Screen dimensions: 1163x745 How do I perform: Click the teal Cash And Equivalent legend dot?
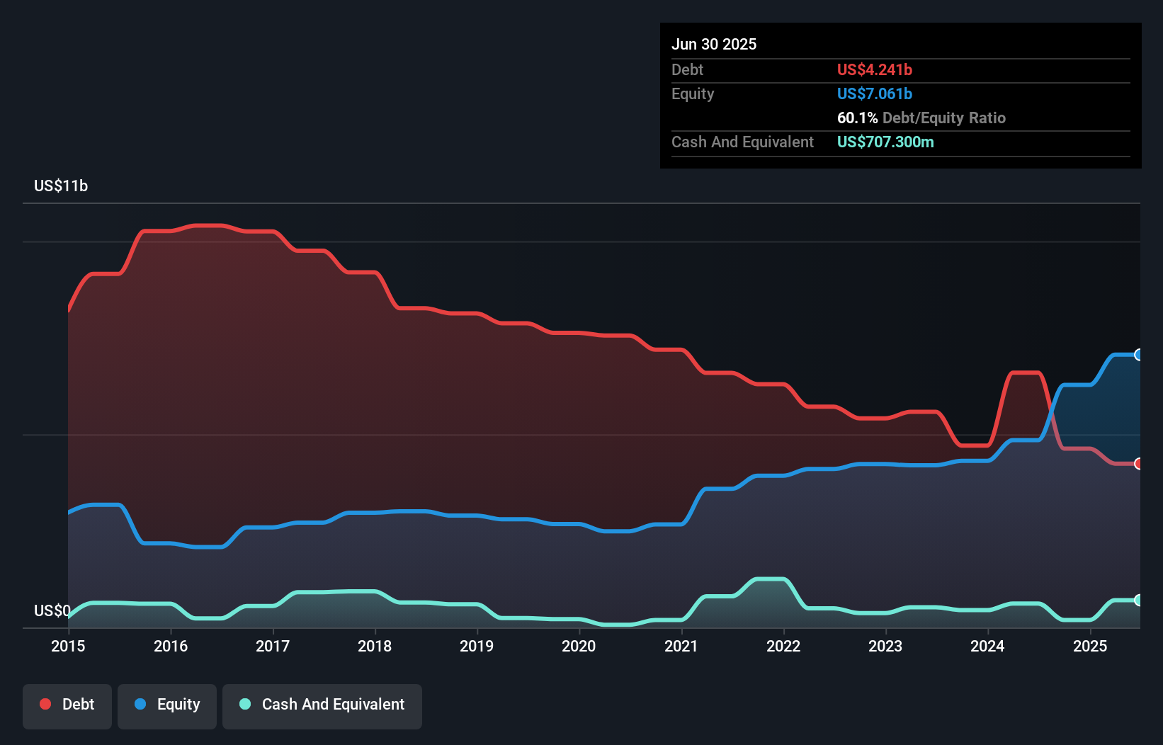[244, 704]
